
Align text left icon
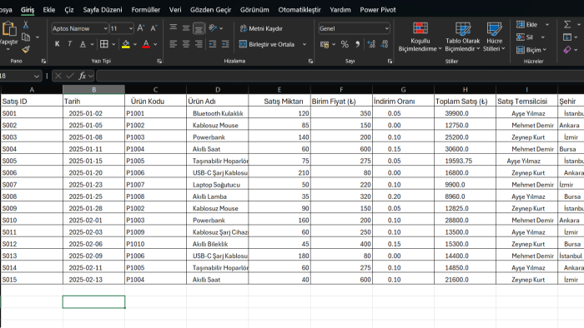[x=174, y=44]
